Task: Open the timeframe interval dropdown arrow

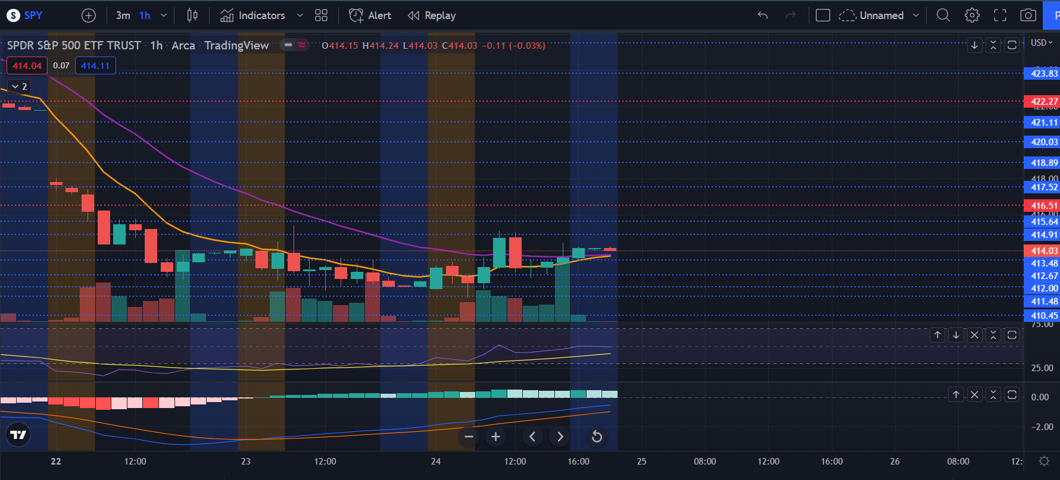Action: point(164,15)
